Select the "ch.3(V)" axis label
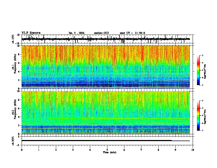This screenshot has height=168, width=217. (x=13, y=141)
